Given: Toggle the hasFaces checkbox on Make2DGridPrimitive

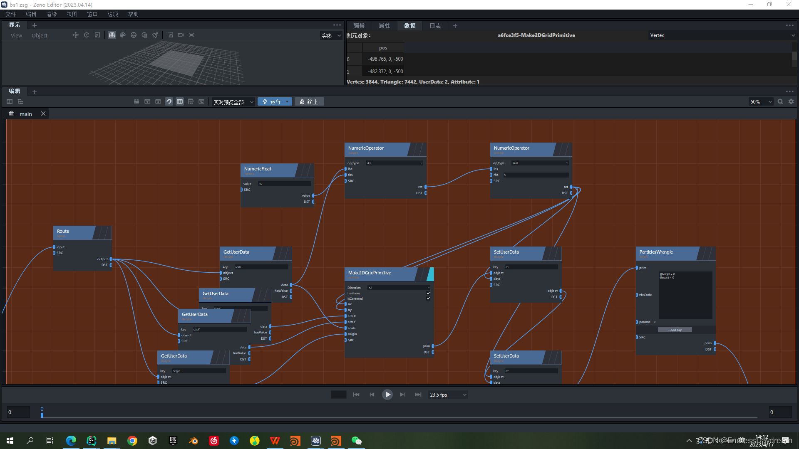Looking at the screenshot, I should point(428,293).
